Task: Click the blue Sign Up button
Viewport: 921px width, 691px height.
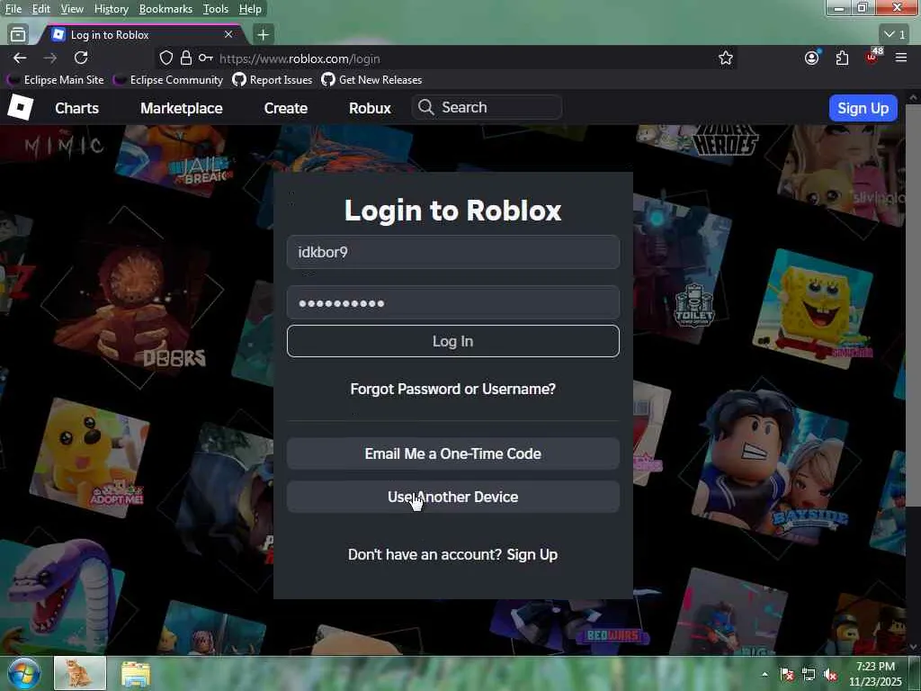Action: pos(863,108)
